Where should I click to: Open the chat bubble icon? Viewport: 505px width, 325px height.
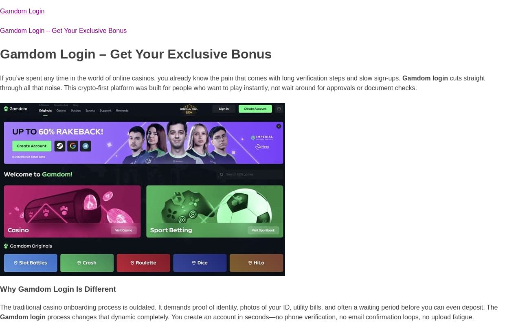pyautogui.click(x=279, y=109)
